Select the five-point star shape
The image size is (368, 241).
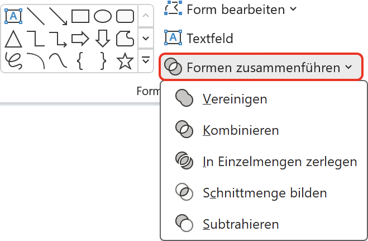[x=125, y=61]
